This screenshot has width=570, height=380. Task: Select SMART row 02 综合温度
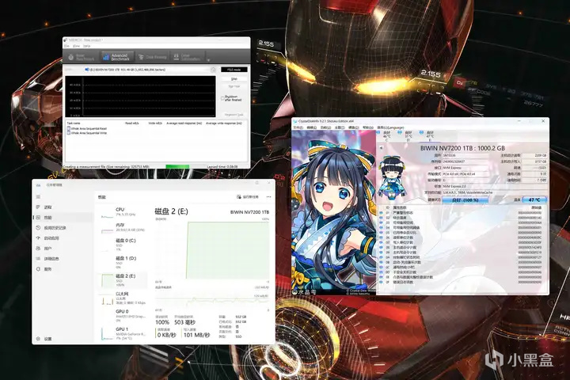pyautogui.click(x=462, y=218)
